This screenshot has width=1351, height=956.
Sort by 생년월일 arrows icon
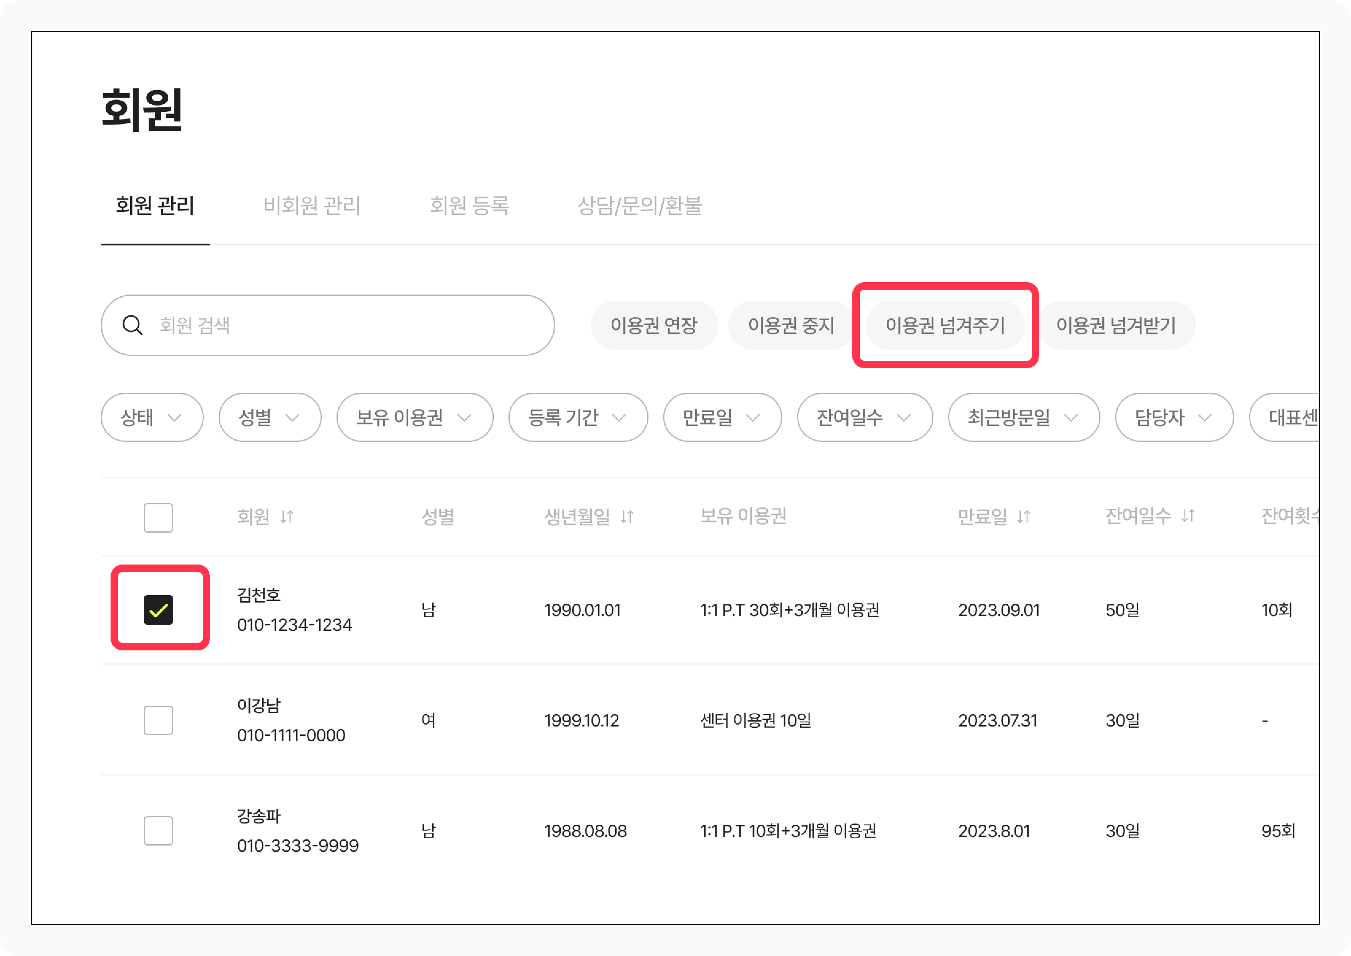coord(627,517)
